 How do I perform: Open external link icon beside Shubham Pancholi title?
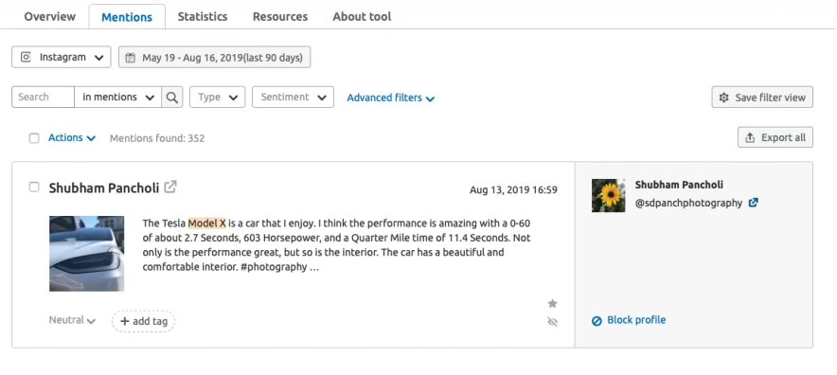(170, 187)
